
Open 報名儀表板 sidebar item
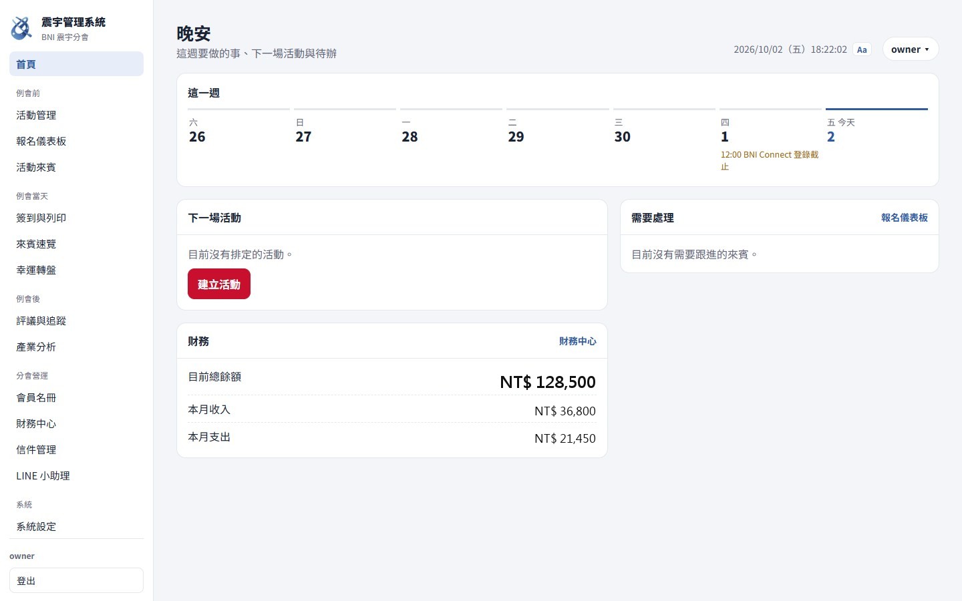tap(76, 141)
